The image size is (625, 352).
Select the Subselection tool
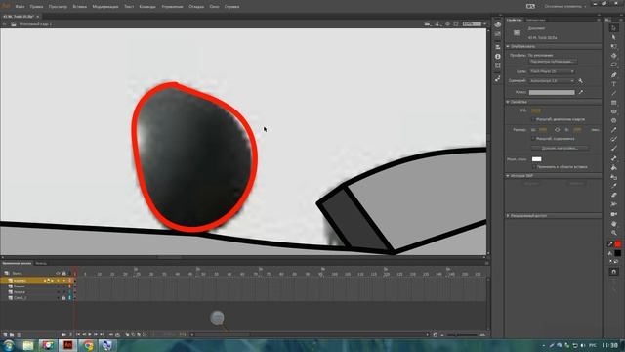point(614,37)
